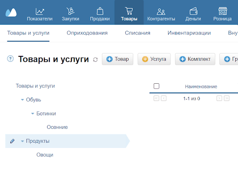Refresh the Товары и услуги list

pos(95,60)
